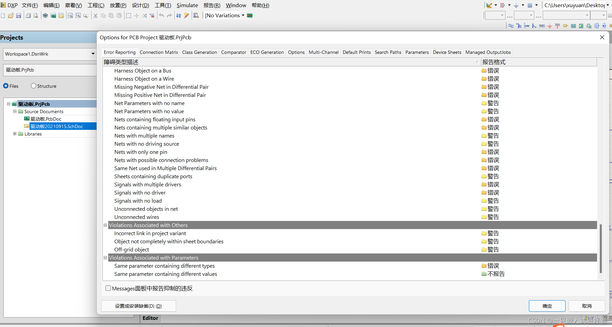612x327 pixels.
Task: Click the Cross Probe pencil icon
Action: pos(187,16)
